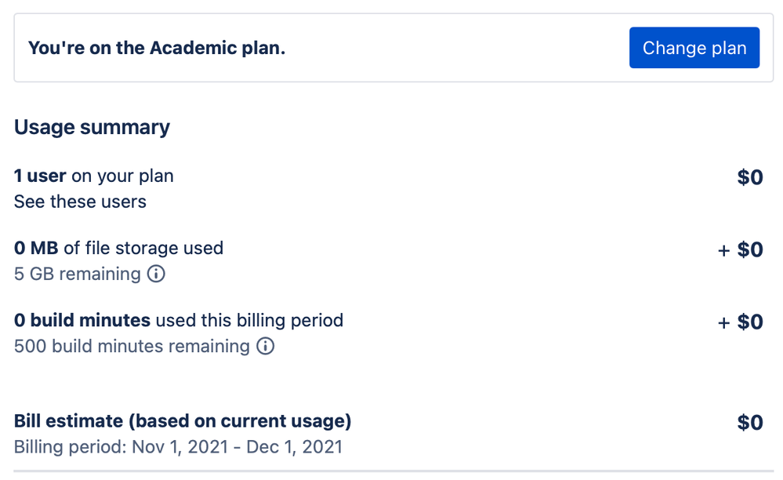Click the "500 build minutes remaining" text

(x=132, y=346)
